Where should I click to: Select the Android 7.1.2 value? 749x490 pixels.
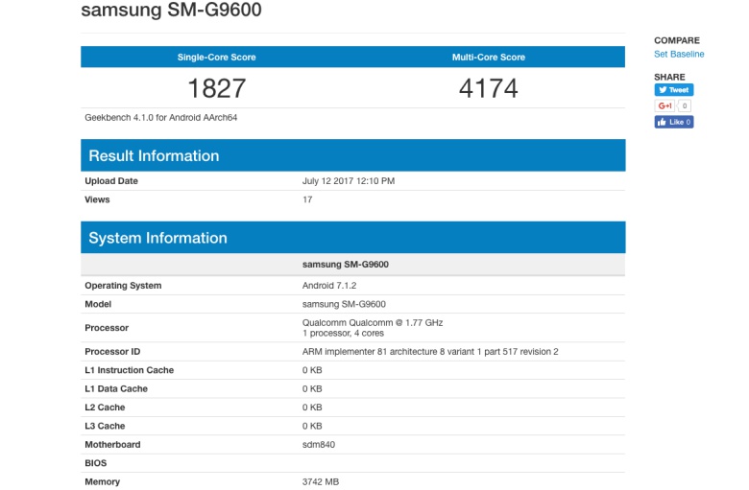click(x=329, y=286)
